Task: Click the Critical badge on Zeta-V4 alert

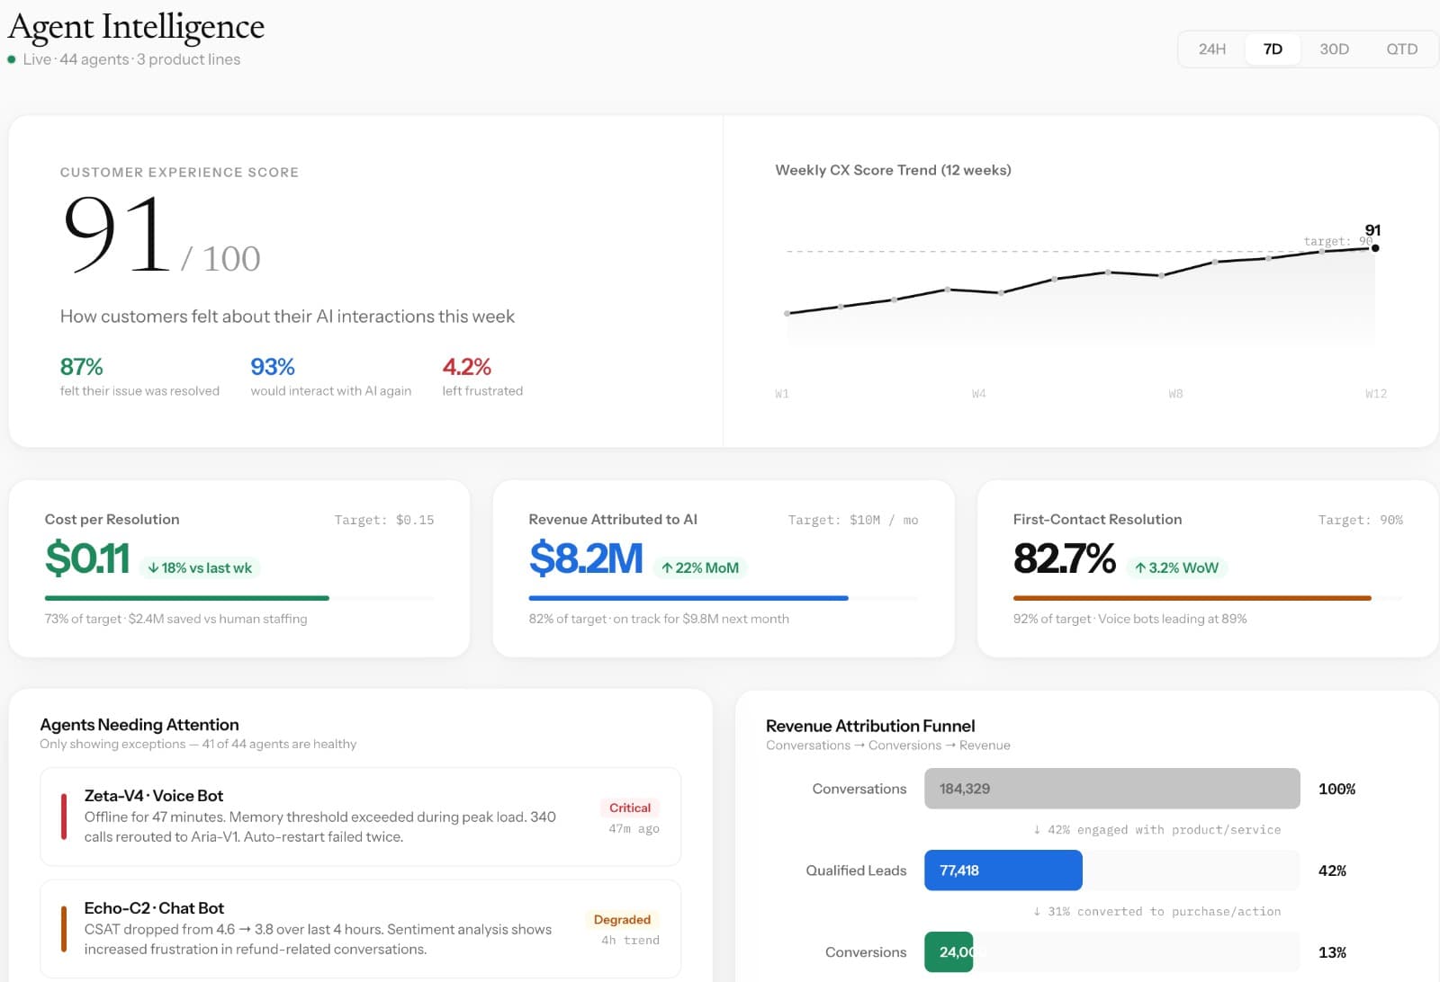Action: 629,808
